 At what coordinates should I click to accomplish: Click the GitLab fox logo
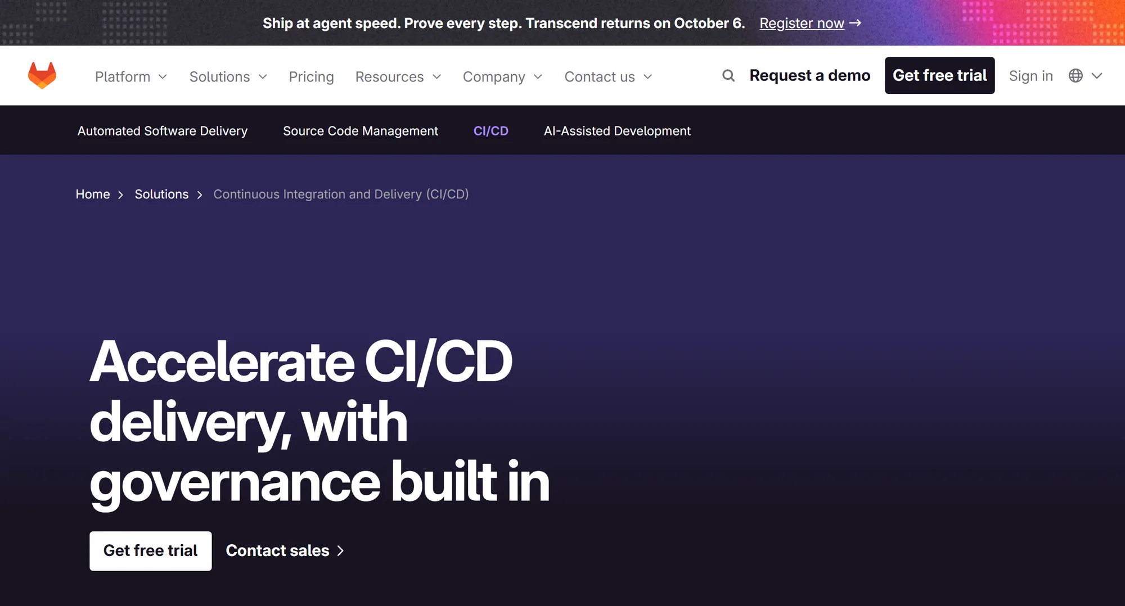[x=42, y=76]
